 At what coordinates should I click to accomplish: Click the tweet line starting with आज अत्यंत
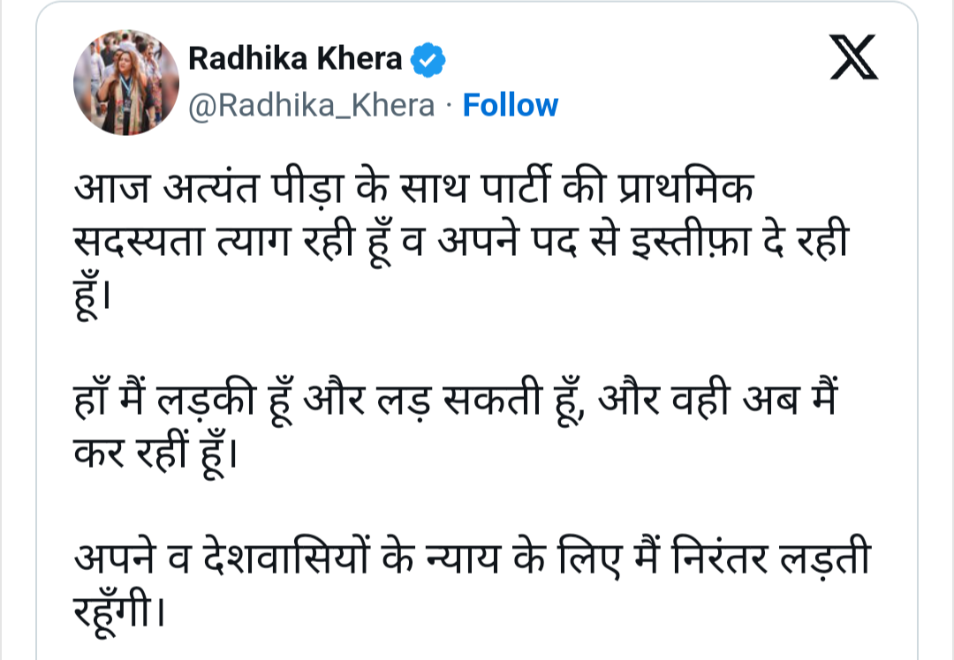click(414, 187)
